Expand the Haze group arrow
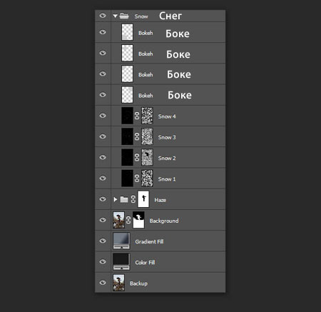The height and width of the screenshot is (312, 321). click(116, 199)
